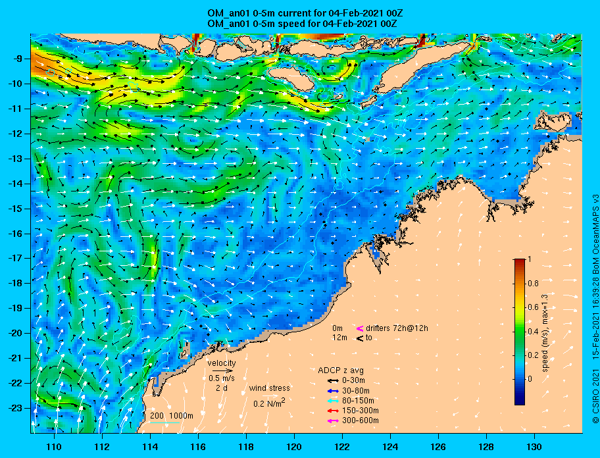The image size is (600, 458).
Task: Click the CSIRO copyright text on right edge
Action: (x=595, y=309)
